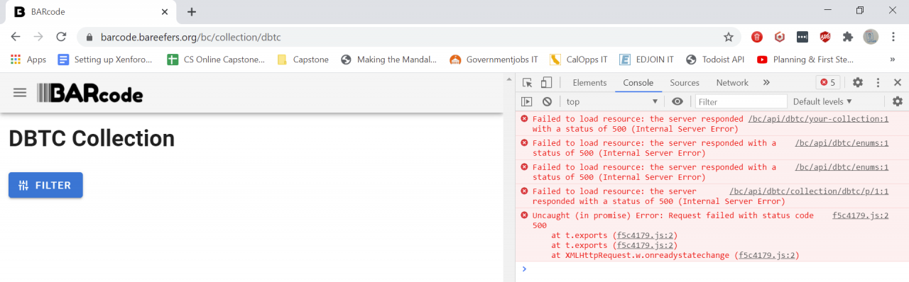This screenshot has height=282, width=909.
Task: Open DevTools settings gear
Action: [858, 82]
